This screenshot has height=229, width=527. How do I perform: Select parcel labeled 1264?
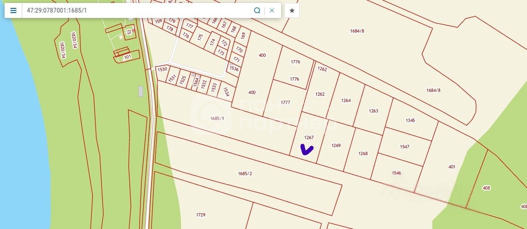346,100
